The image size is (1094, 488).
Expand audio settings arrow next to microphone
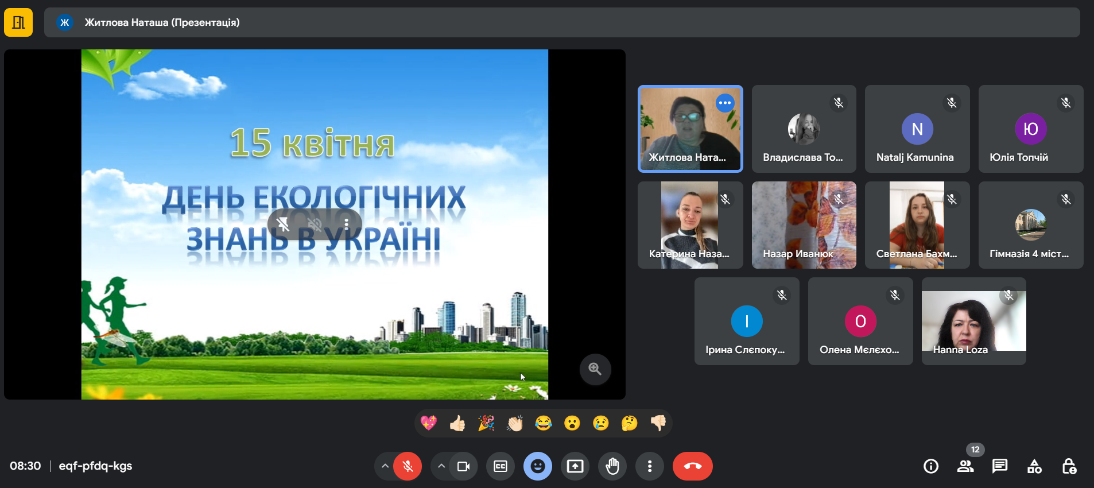coord(385,466)
